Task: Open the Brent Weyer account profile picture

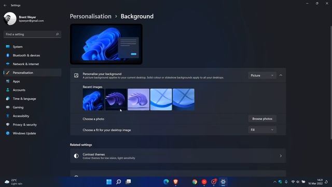Action: pyautogui.click(x=10, y=19)
